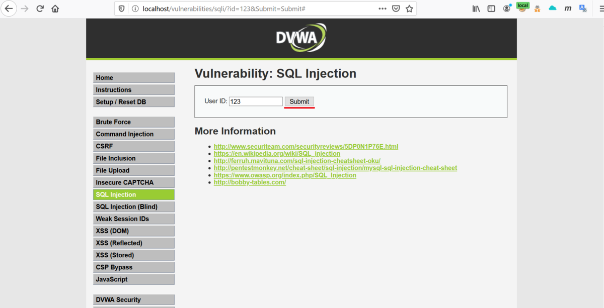Show site information icon in address bar
Viewport: 604px width, 308px height.
pyautogui.click(x=135, y=9)
